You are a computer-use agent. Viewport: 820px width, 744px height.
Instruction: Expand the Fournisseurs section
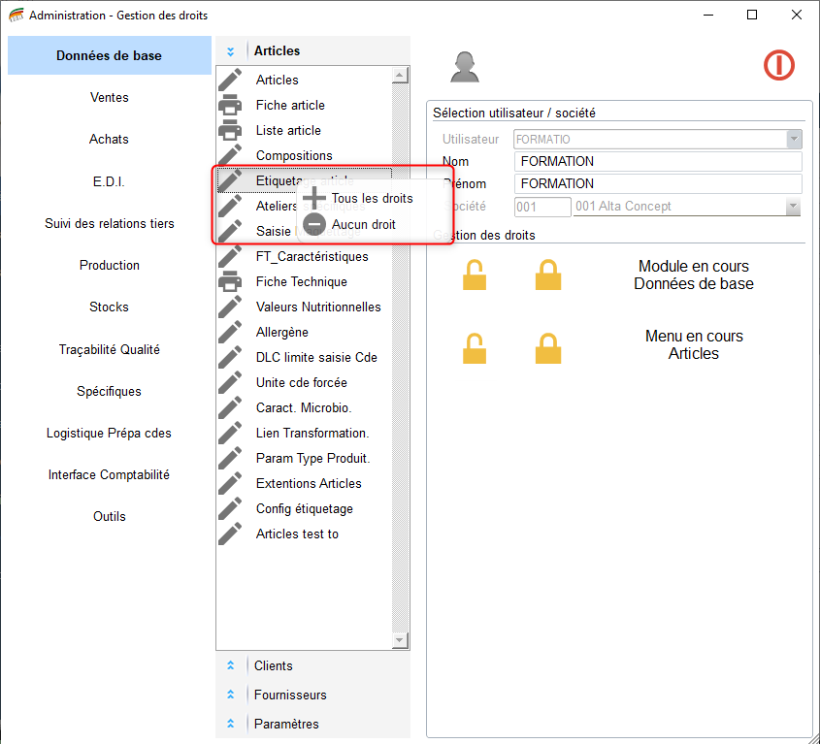point(289,695)
